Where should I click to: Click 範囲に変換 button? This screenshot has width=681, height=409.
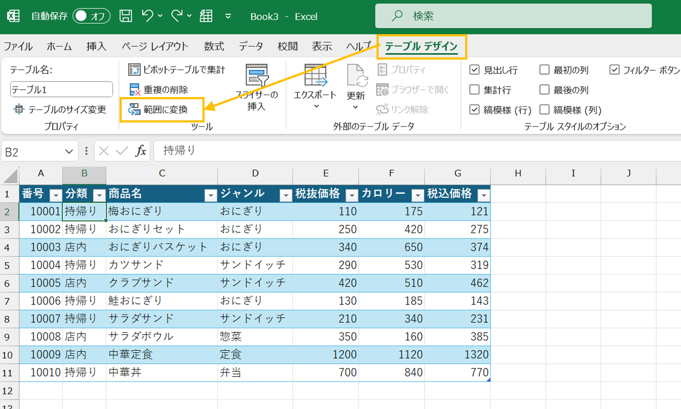tap(158, 109)
